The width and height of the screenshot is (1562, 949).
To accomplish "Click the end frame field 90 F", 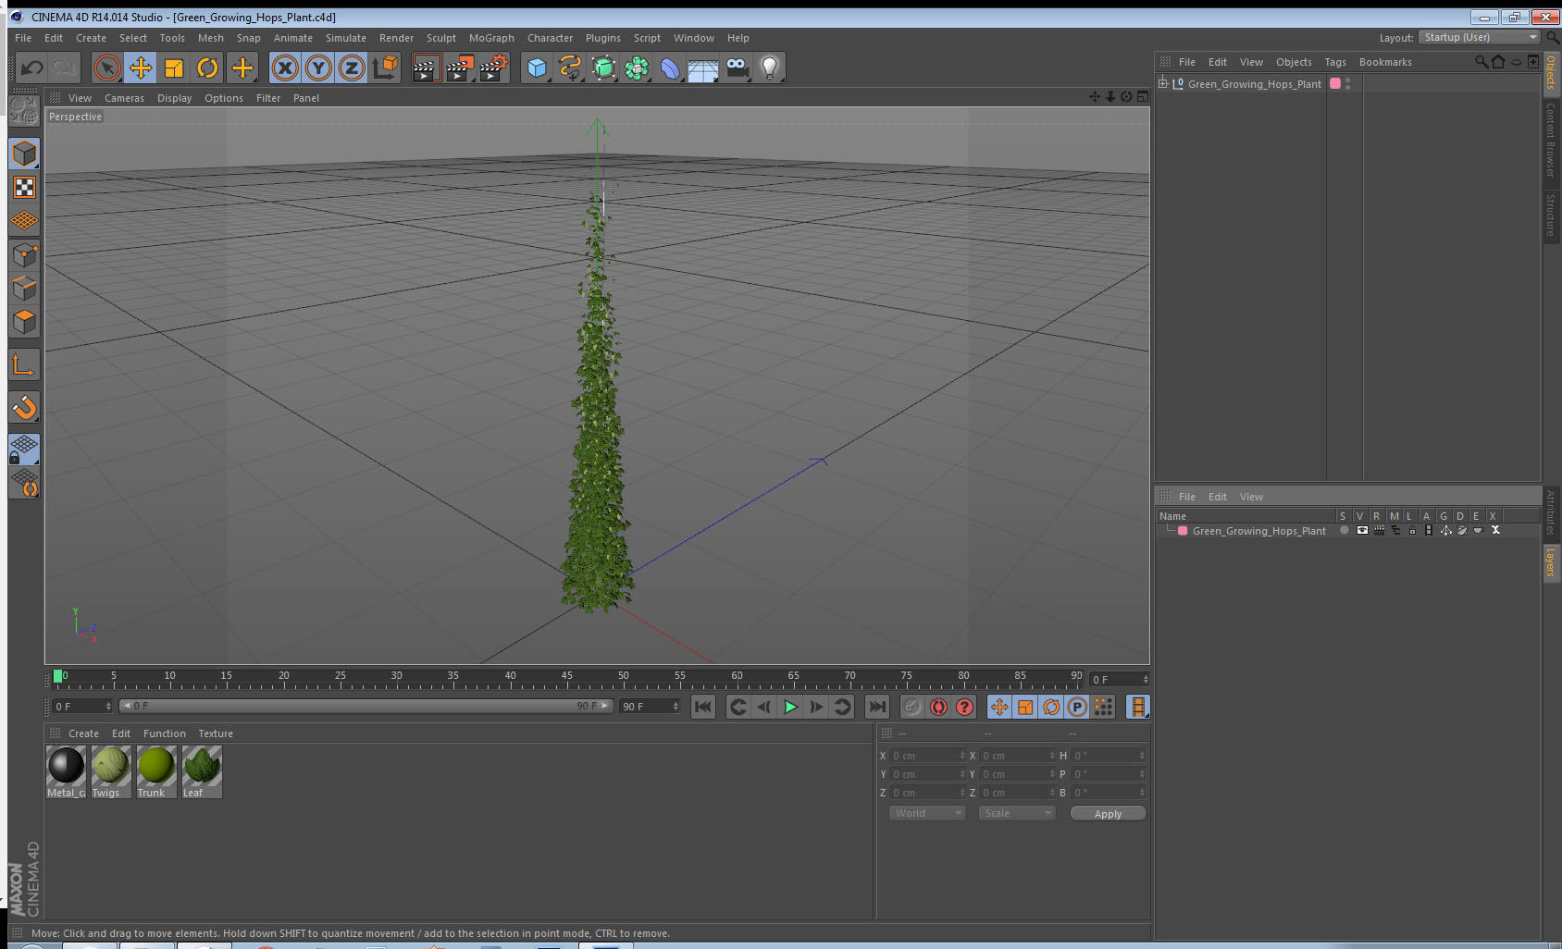I will click(x=650, y=707).
